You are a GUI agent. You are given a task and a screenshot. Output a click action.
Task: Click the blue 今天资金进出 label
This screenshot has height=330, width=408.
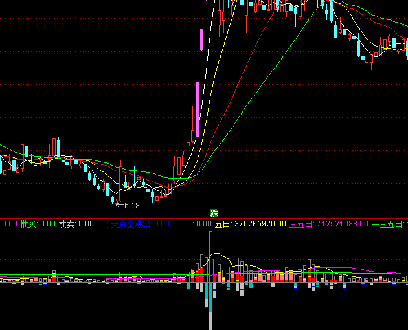coord(126,225)
